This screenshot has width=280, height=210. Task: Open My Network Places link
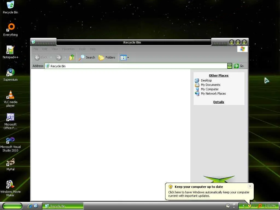(210, 94)
